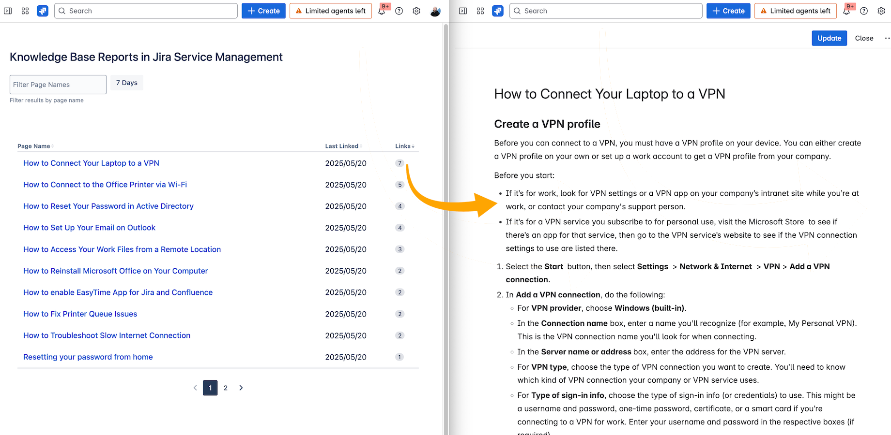Open app switcher grid in right window
Image resolution: width=891 pixels, height=435 pixels.
click(x=480, y=11)
